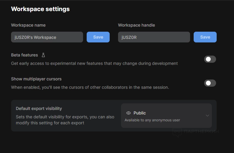The image size is (234, 153).
Task: Click the Show multiplayer cursors label
Action: pyautogui.click(x=36, y=79)
